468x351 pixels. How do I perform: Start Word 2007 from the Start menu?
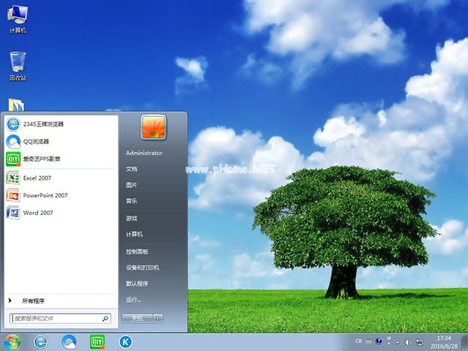[37, 213]
